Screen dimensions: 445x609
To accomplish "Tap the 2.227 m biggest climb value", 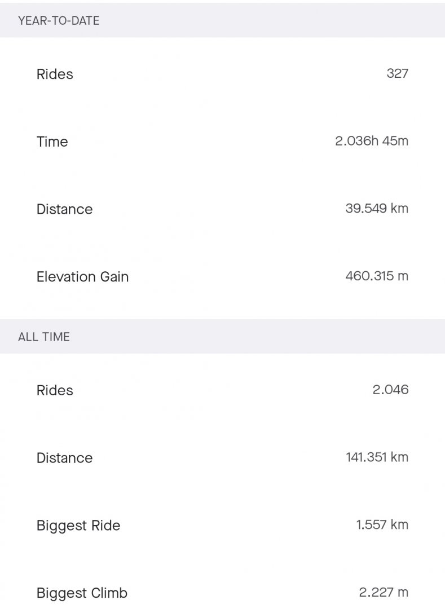I will click(x=384, y=592).
